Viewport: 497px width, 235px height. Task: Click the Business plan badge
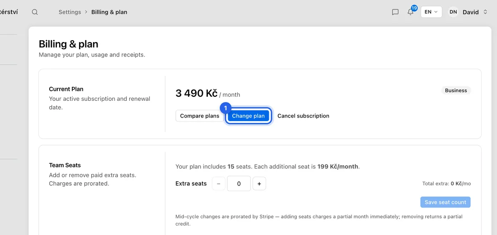(456, 90)
